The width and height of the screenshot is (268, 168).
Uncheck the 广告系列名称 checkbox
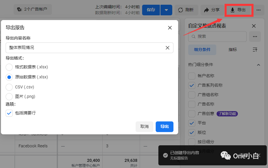[x=192, y=85]
